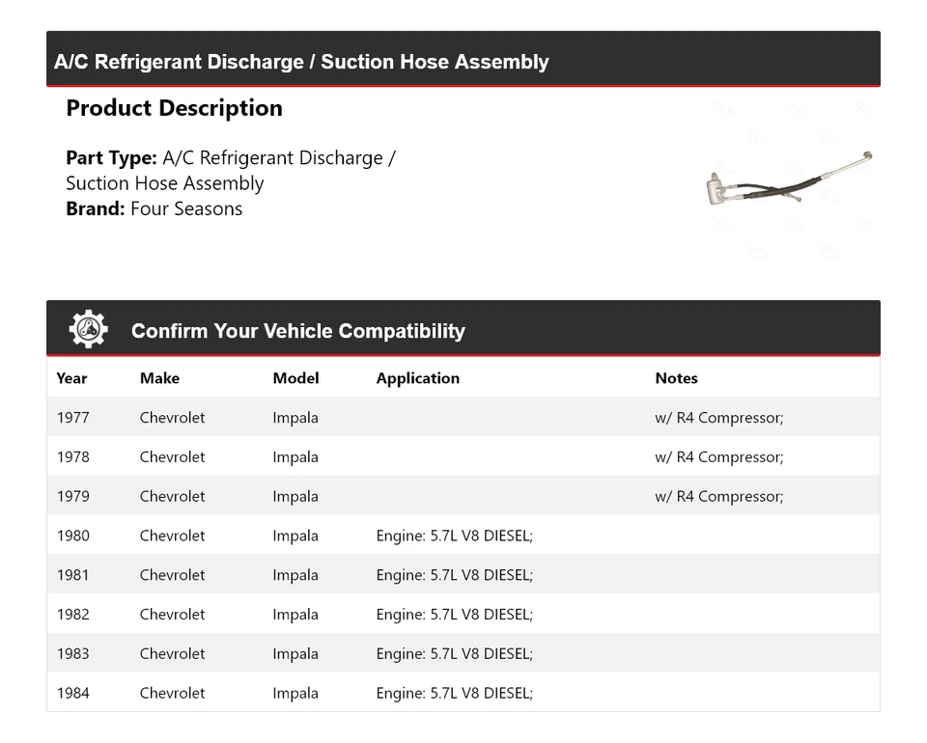Select the Notes column header
This screenshot has width=927, height=743.
[676, 378]
